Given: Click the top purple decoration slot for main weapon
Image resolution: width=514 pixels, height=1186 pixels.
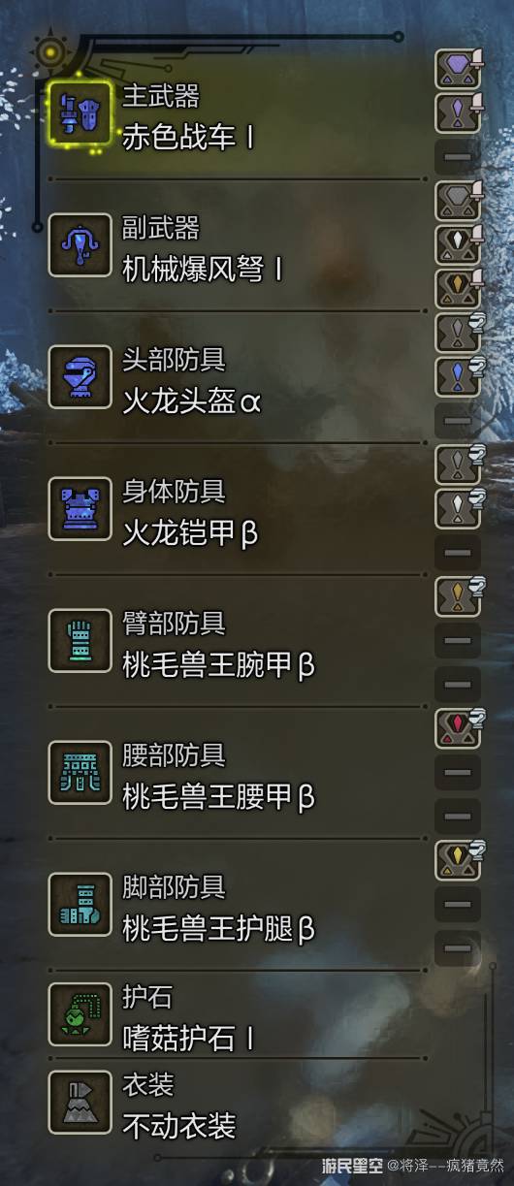Looking at the screenshot, I should pyautogui.click(x=458, y=69).
